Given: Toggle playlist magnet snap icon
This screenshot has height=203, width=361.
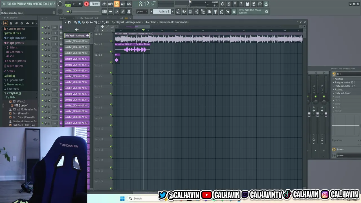Looking at the screenshot, I should [x=69, y=22].
